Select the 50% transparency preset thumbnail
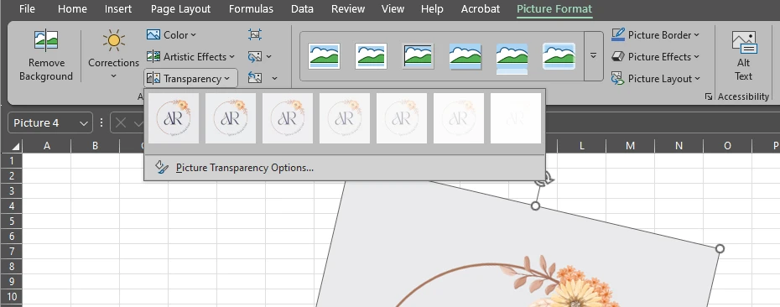This screenshot has width=780, height=307. point(345,118)
